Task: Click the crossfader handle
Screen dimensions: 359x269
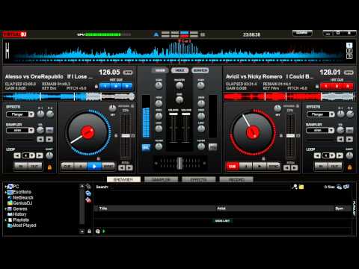Action: pyautogui.click(x=179, y=163)
